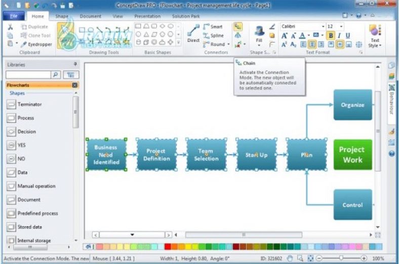Open the Round connector dropdown arrow
The height and width of the screenshot is (264, 399).
point(228,44)
